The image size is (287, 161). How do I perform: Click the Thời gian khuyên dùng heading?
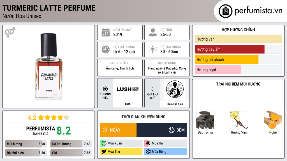[x=143, y=117]
